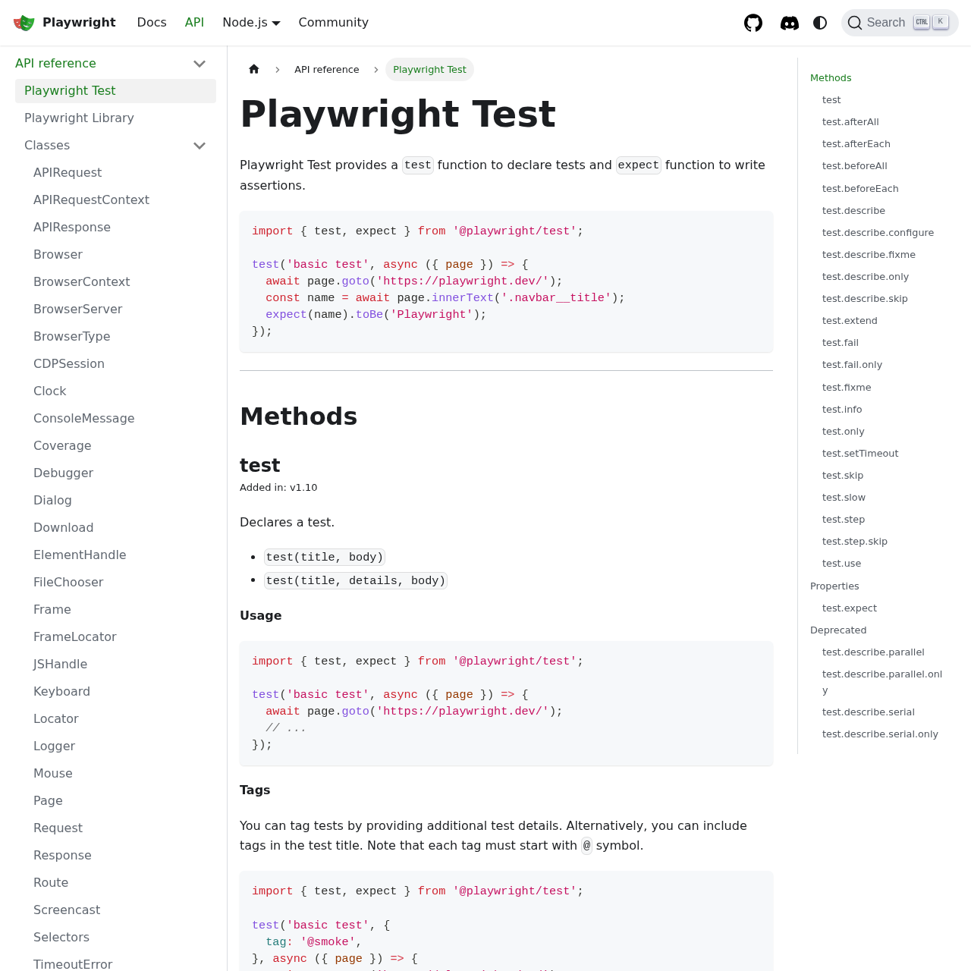Select the Page class in sidebar

coord(48,801)
